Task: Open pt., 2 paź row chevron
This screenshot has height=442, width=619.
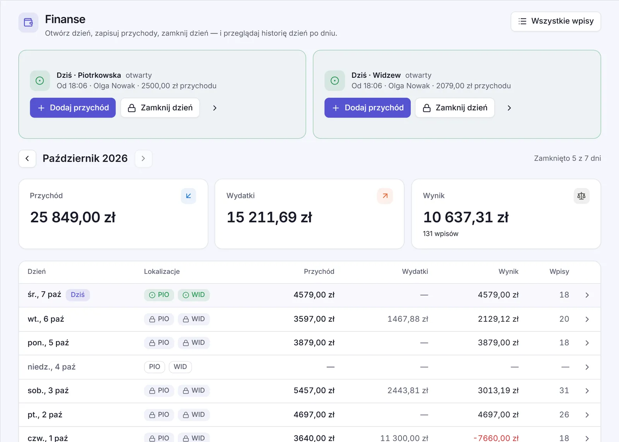Action: (x=587, y=415)
